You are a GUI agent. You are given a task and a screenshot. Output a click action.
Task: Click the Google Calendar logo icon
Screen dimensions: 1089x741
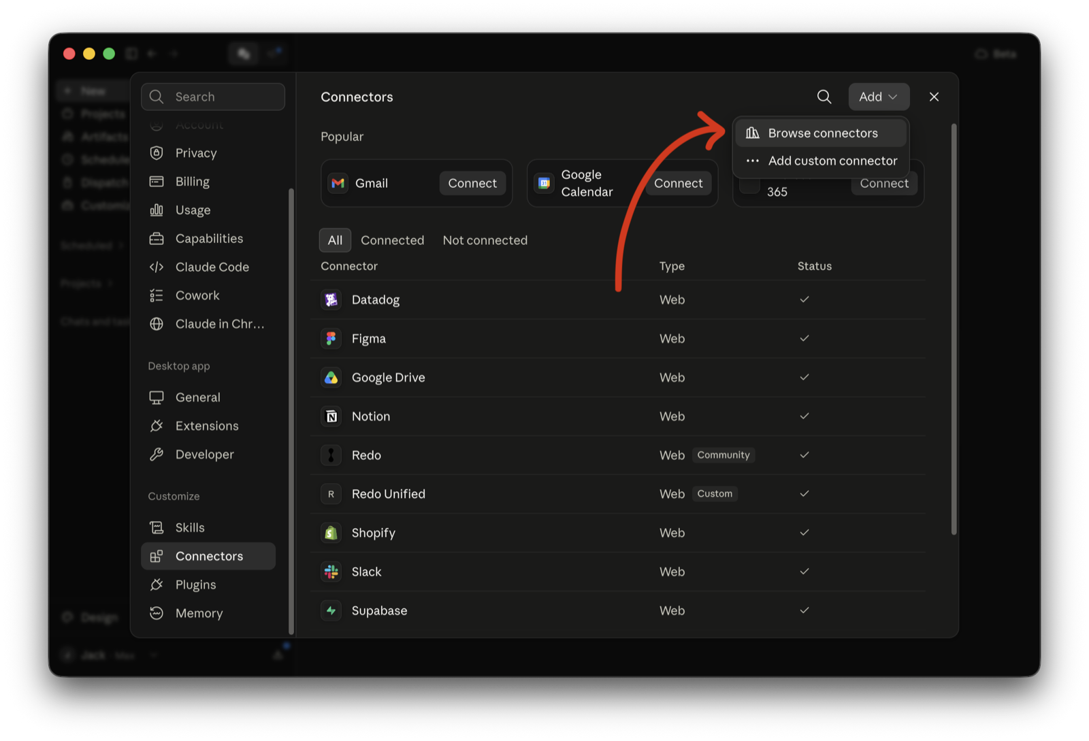click(544, 183)
